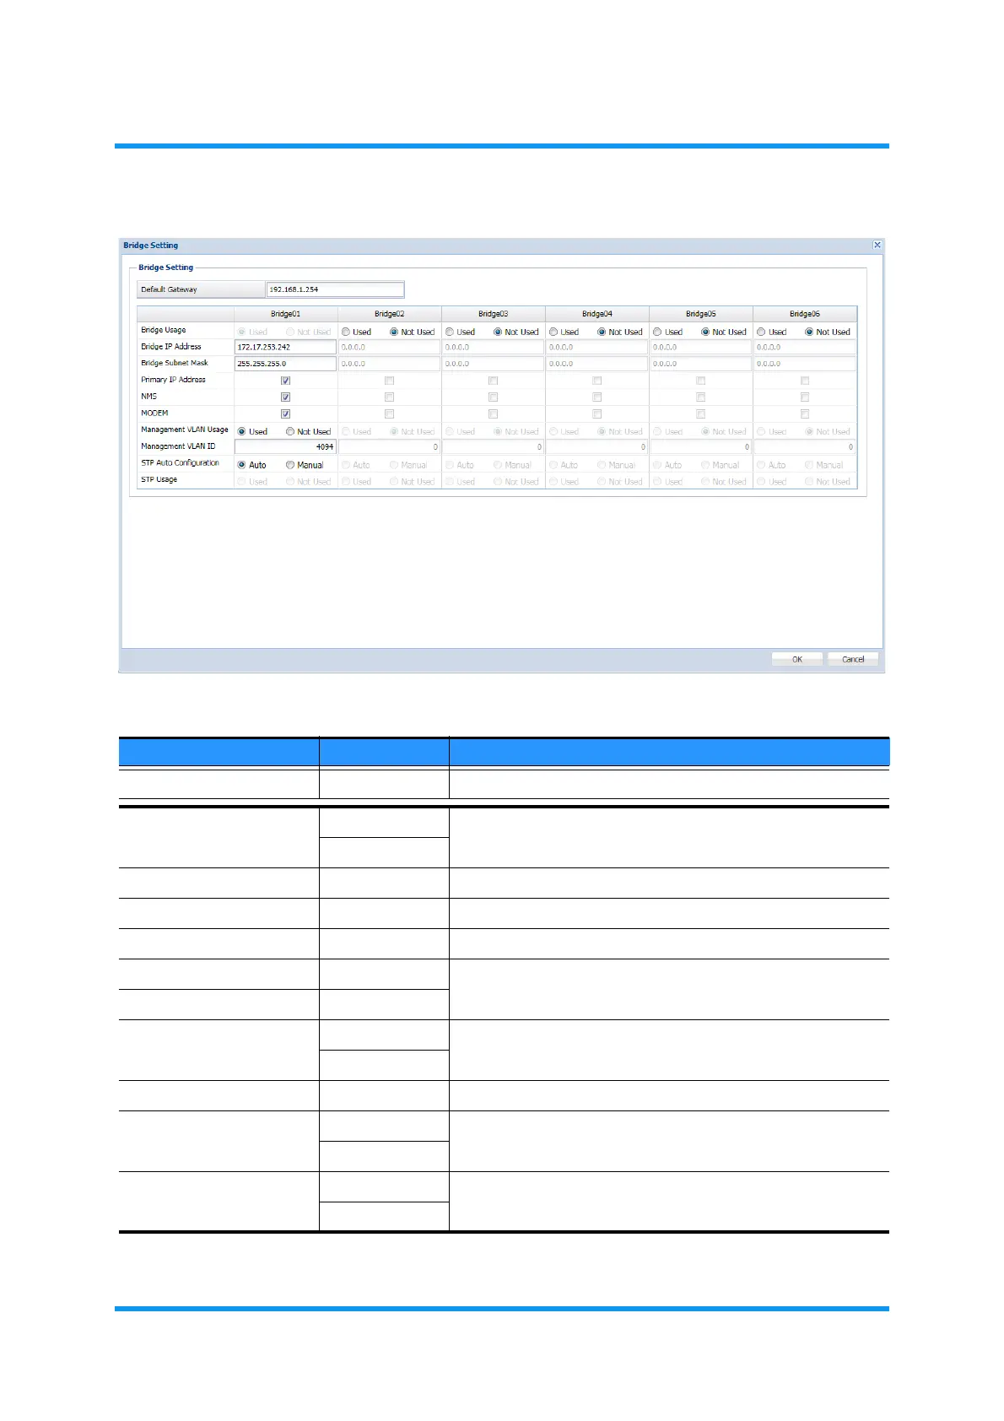Click the OK button
The height and width of the screenshot is (1421, 1004).
[796, 660]
